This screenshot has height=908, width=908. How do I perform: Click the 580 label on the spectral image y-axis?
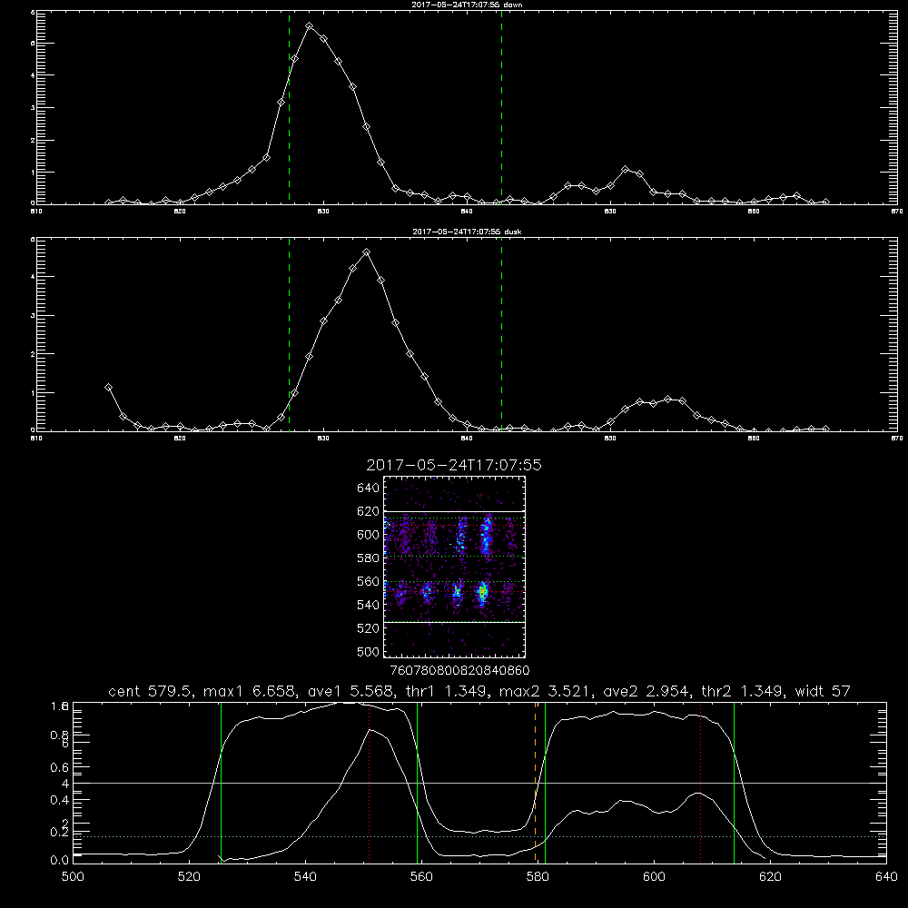369,558
